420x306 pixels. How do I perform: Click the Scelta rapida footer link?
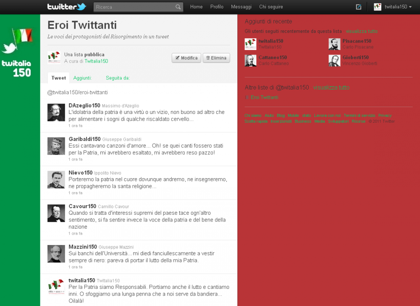click(256, 121)
